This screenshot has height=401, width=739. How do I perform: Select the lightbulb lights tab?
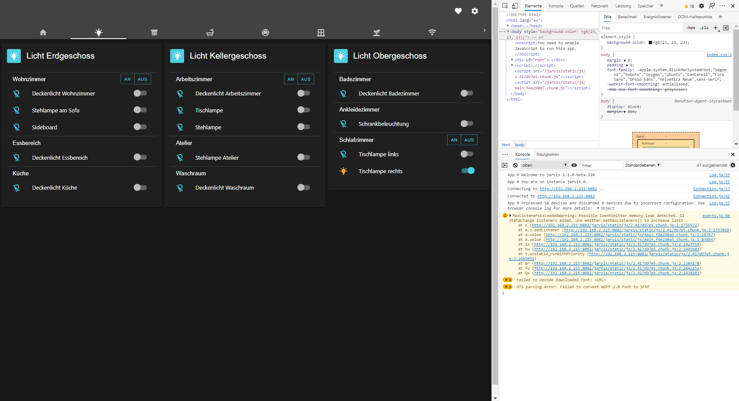(99, 33)
